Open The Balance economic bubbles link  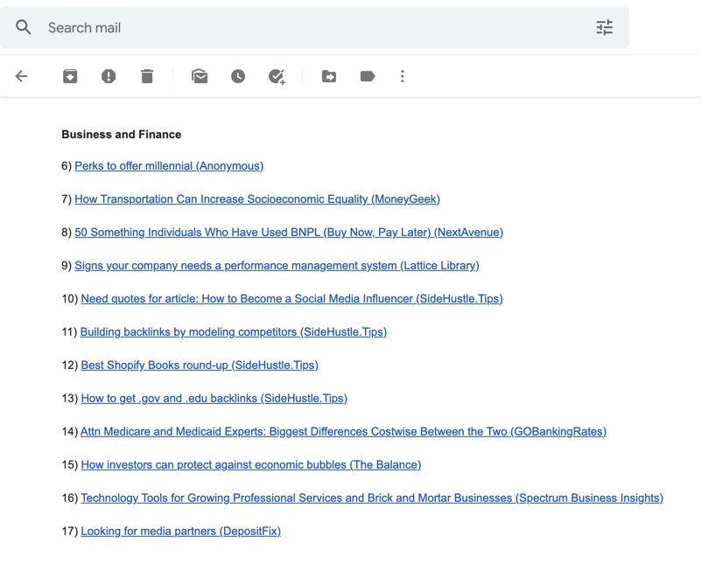tap(251, 465)
